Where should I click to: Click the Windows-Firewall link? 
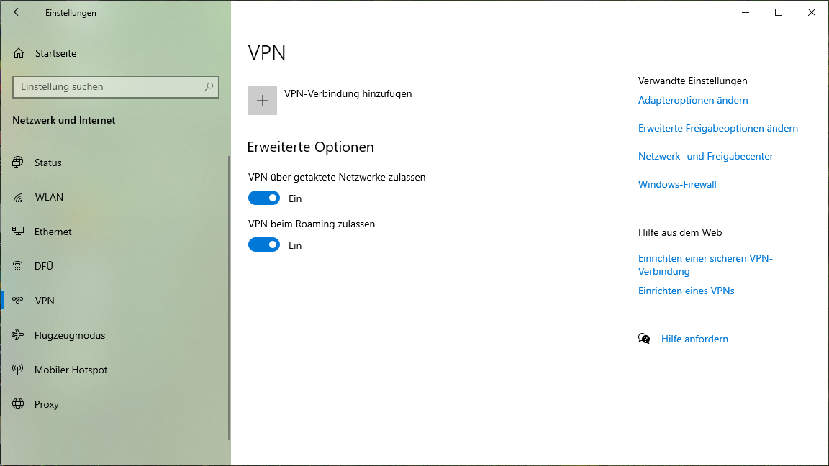click(677, 185)
